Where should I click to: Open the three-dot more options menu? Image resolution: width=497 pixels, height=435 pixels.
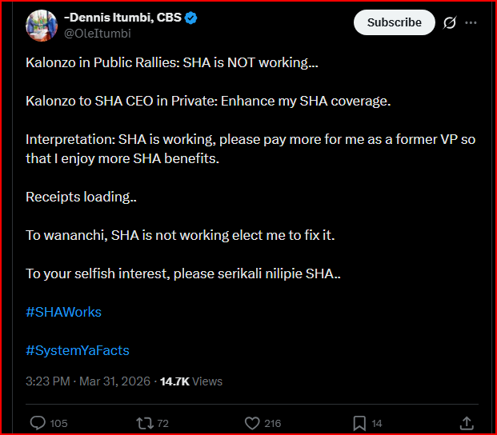coord(473,23)
